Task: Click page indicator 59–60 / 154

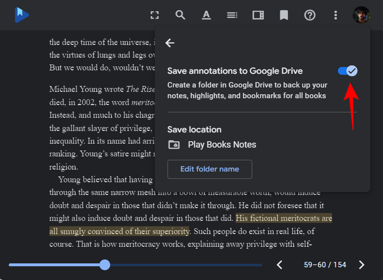Action: point(325,265)
